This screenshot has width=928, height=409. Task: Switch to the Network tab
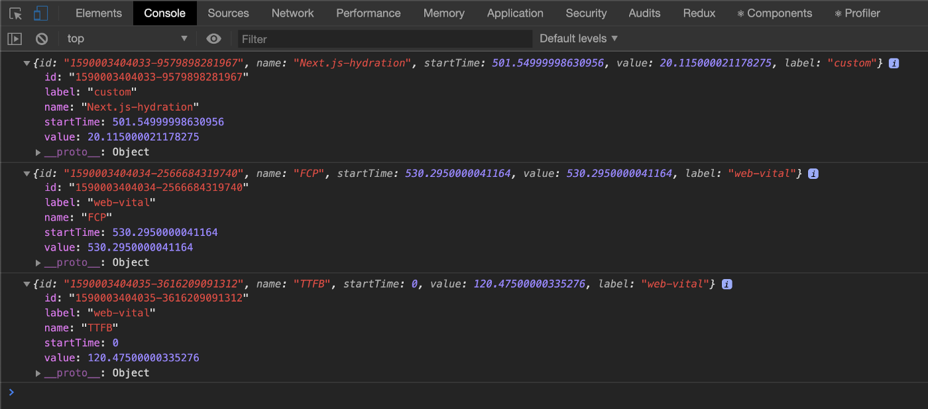pos(292,13)
